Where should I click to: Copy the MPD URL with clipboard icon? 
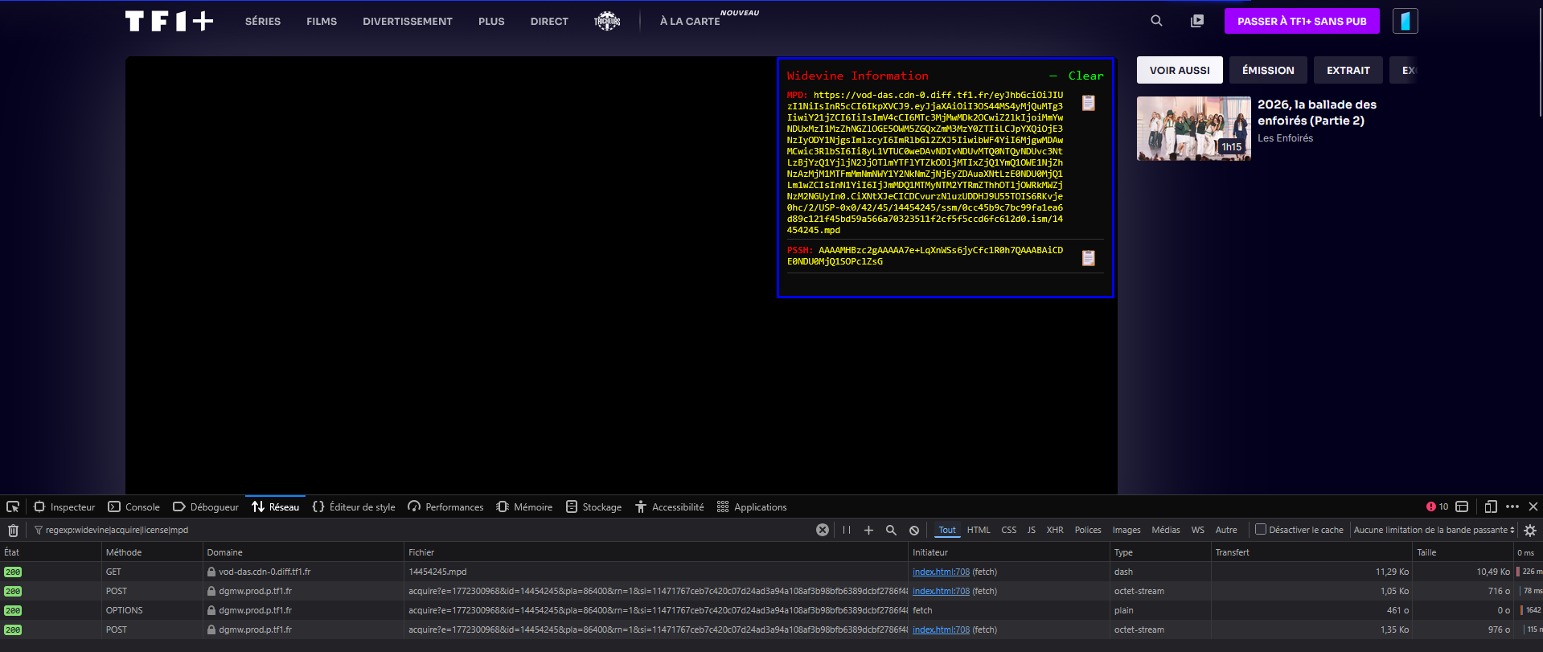pos(1088,103)
